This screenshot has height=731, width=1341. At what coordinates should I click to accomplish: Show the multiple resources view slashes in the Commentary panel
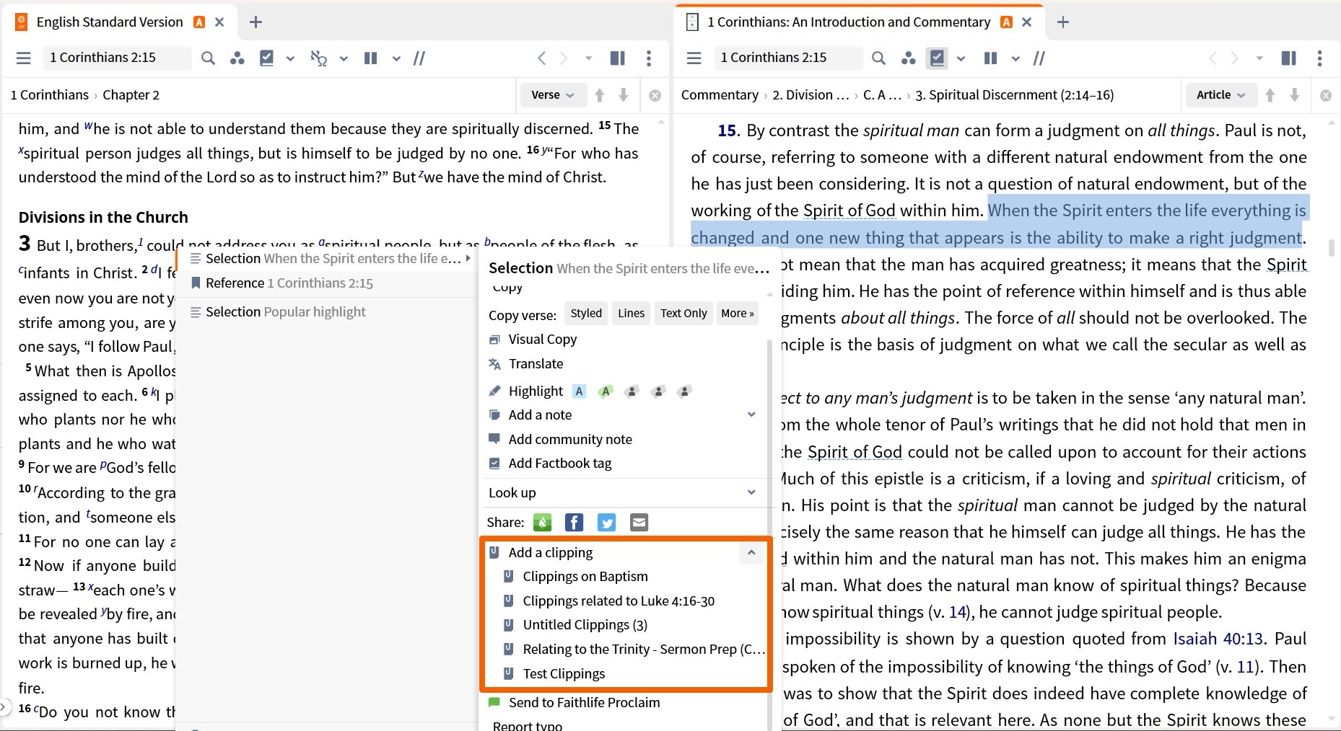(x=1039, y=58)
